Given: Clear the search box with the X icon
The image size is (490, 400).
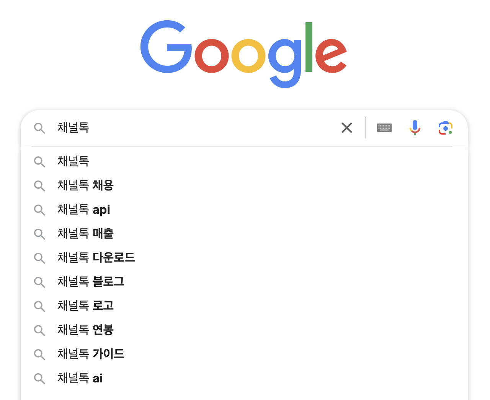Looking at the screenshot, I should (x=346, y=128).
